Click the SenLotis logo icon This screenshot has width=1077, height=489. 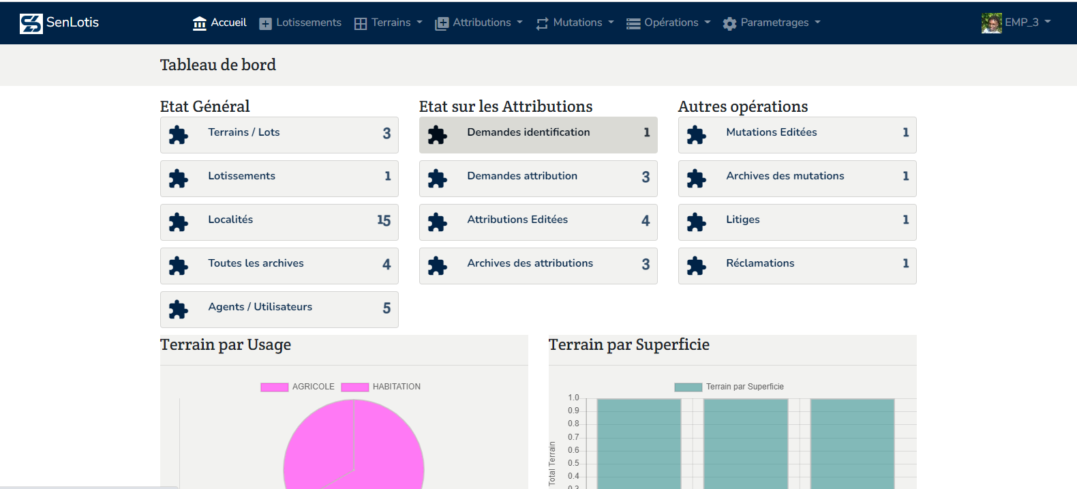pyautogui.click(x=31, y=23)
